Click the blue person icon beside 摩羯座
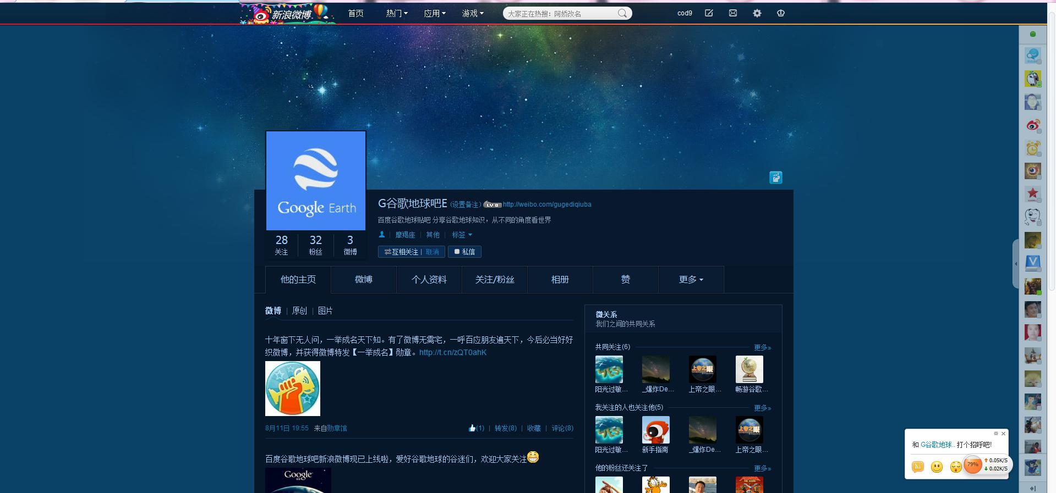 click(382, 235)
